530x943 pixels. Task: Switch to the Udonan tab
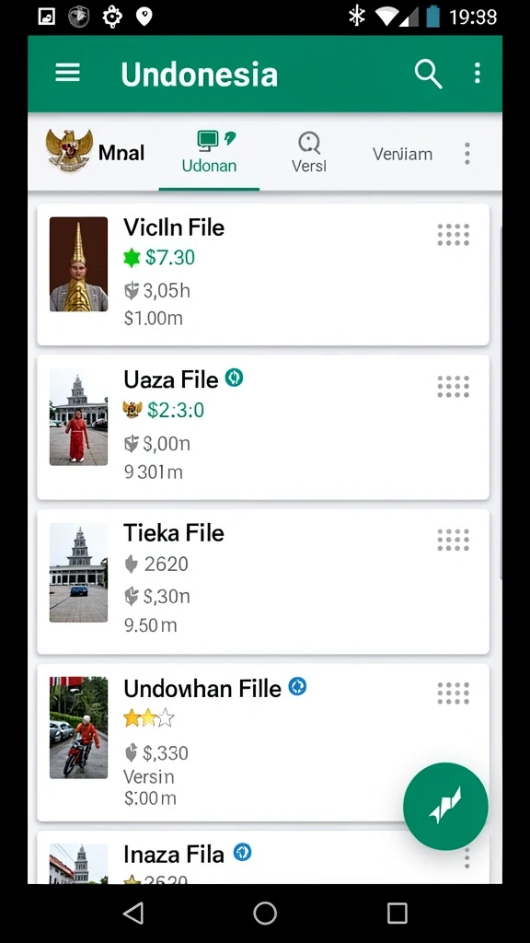[209, 152]
